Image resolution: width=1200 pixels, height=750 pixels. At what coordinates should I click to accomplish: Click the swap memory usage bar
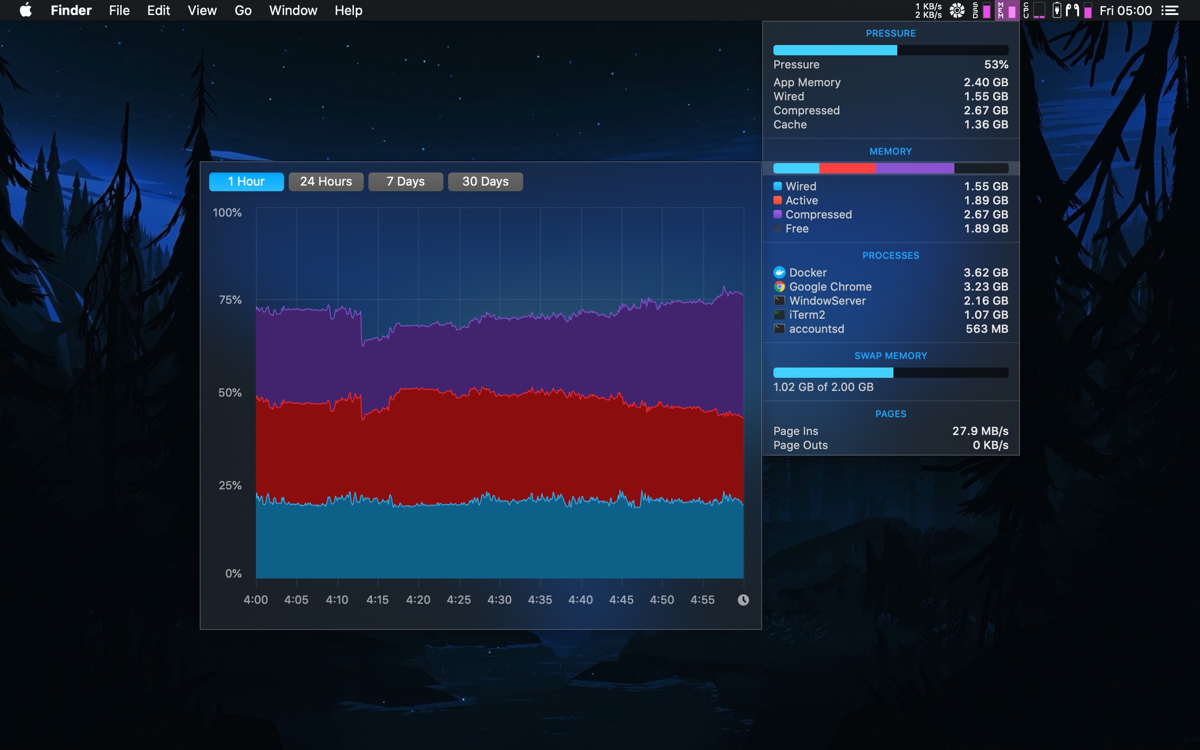pos(890,372)
